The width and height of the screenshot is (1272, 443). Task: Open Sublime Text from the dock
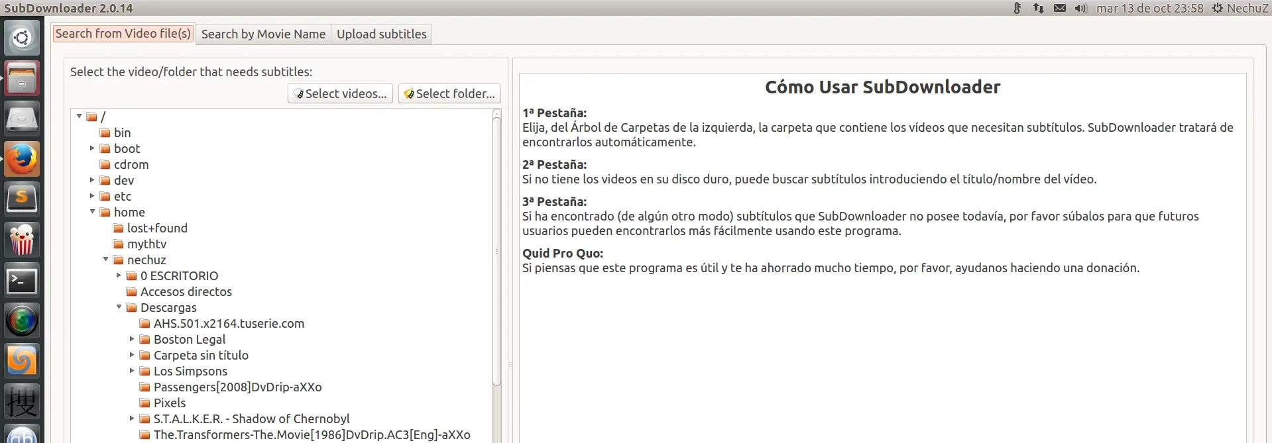(x=22, y=199)
